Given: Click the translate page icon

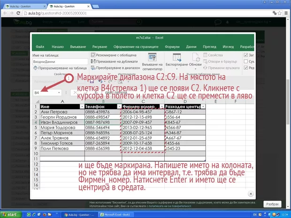Looking at the screenshot, I should [x=275, y=13].
